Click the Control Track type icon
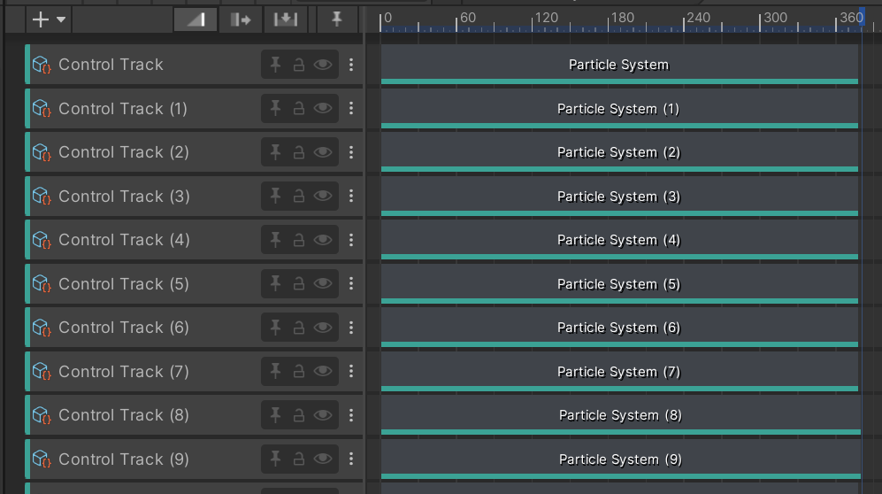The height and width of the screenshot is (494, 882). point(42,65)
